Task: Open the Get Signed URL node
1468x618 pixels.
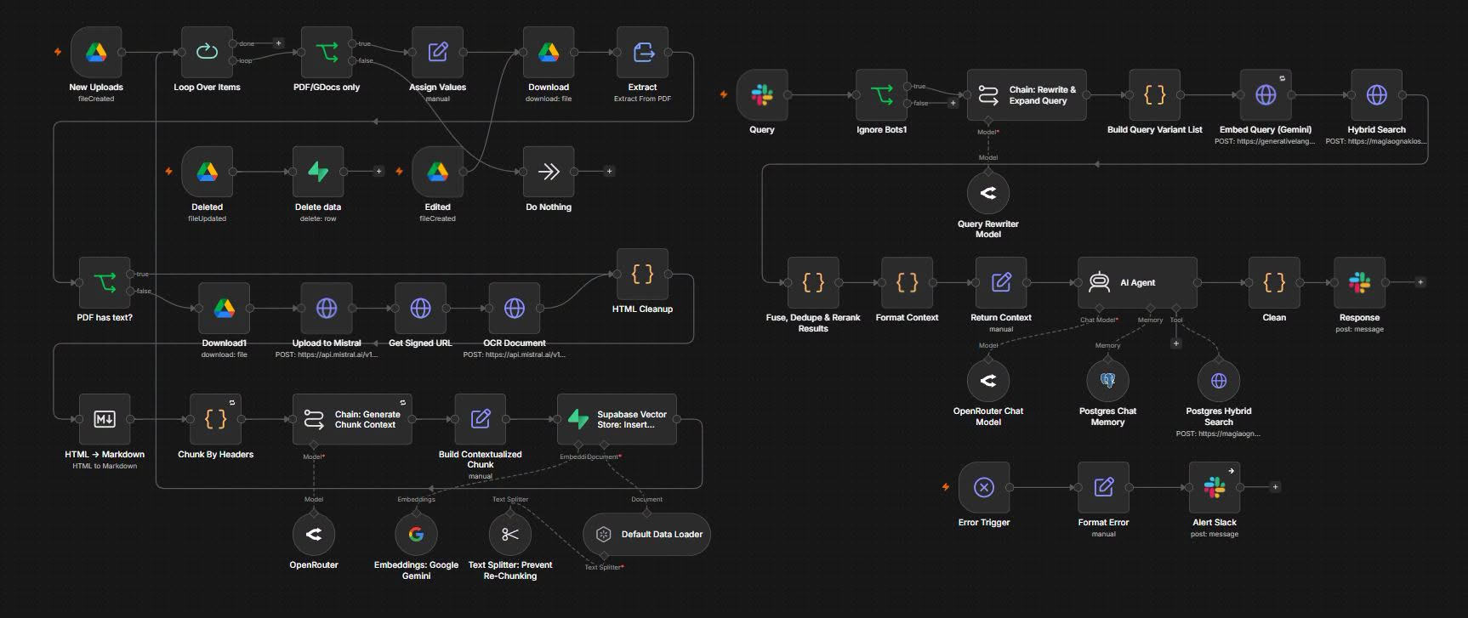Action: [x=420, y=309]
